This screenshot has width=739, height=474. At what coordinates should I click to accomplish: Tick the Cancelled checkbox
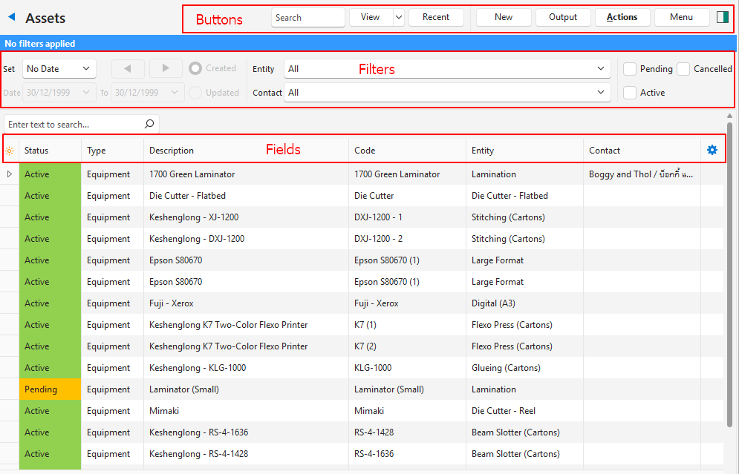[683, 69]
